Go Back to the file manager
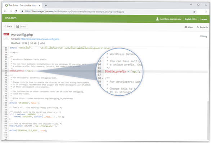Screen dimensions: 211x143 click(8, 26)
